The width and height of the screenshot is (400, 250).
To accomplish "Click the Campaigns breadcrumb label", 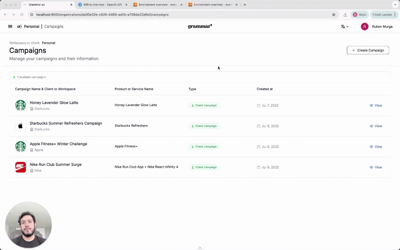I will pos(54,27).
